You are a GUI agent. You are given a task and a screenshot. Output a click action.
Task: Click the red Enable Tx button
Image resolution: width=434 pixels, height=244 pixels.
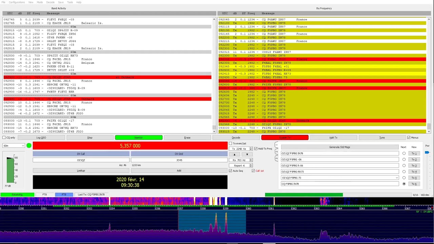[x=285, y=138]
